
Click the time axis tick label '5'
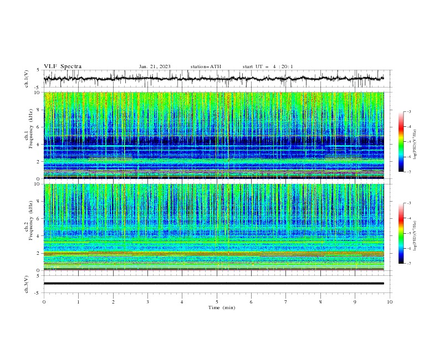[217, 302]
